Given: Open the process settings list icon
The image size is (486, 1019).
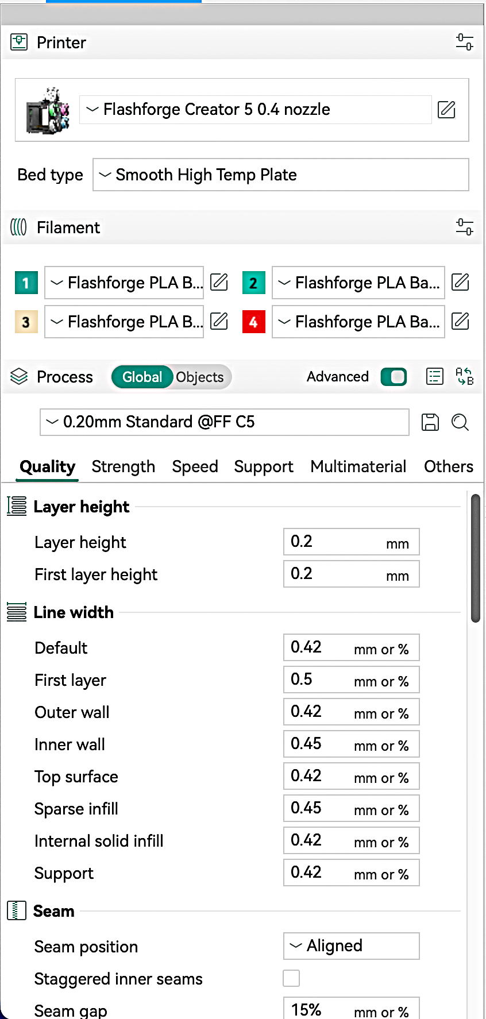Looking at the screenshot, I should pyautogui.click(x=435, y=377).
